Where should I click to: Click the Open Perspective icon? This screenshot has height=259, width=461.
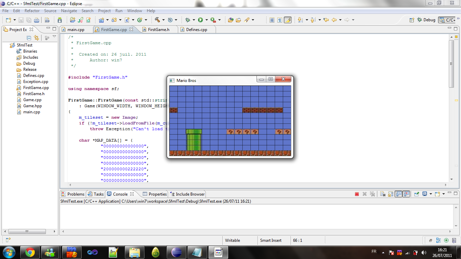tap(412, 20)
